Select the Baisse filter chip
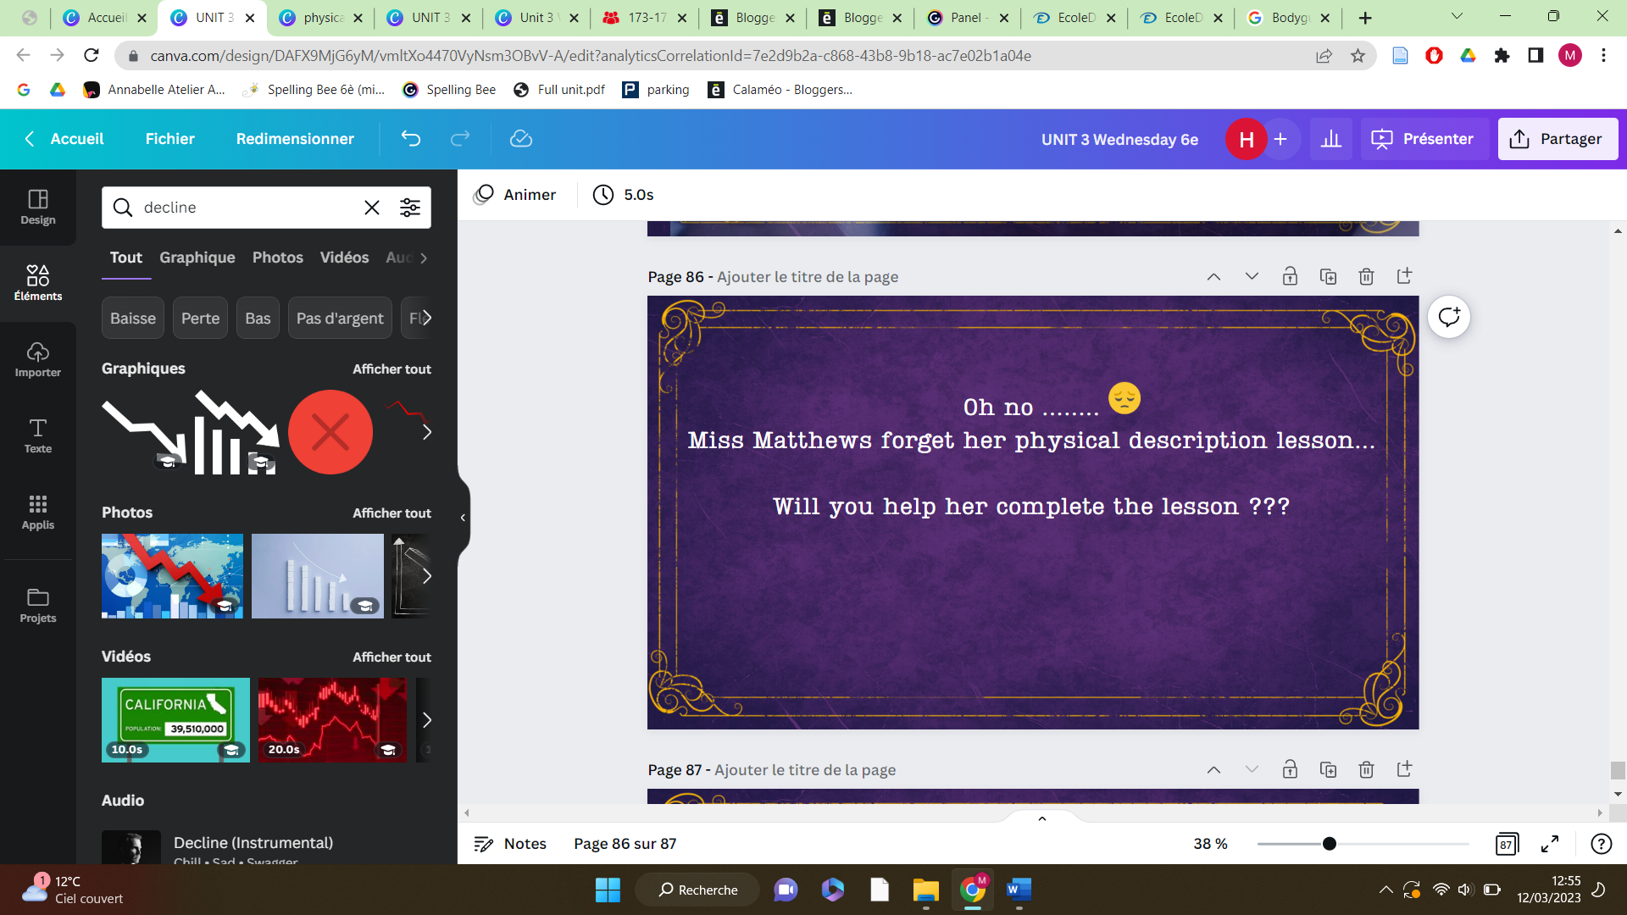This screenshot has width=1627, height=915. (132, 318)
